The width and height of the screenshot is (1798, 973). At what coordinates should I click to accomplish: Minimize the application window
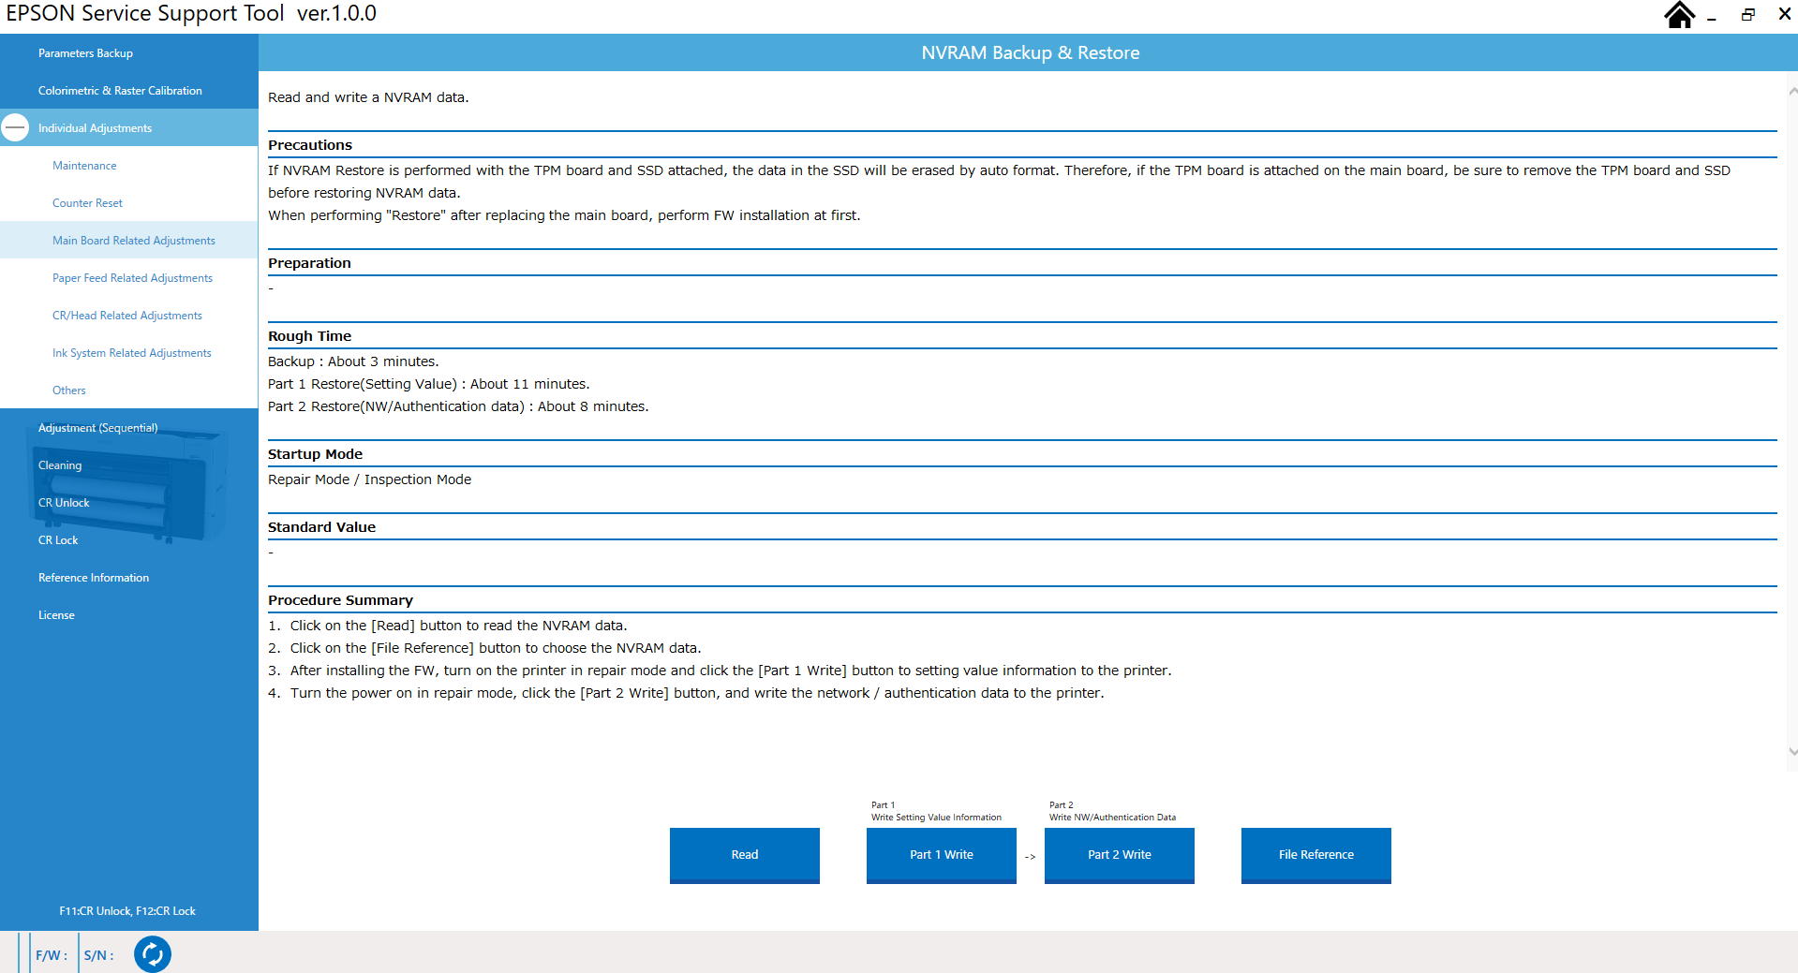[1711, 19]
